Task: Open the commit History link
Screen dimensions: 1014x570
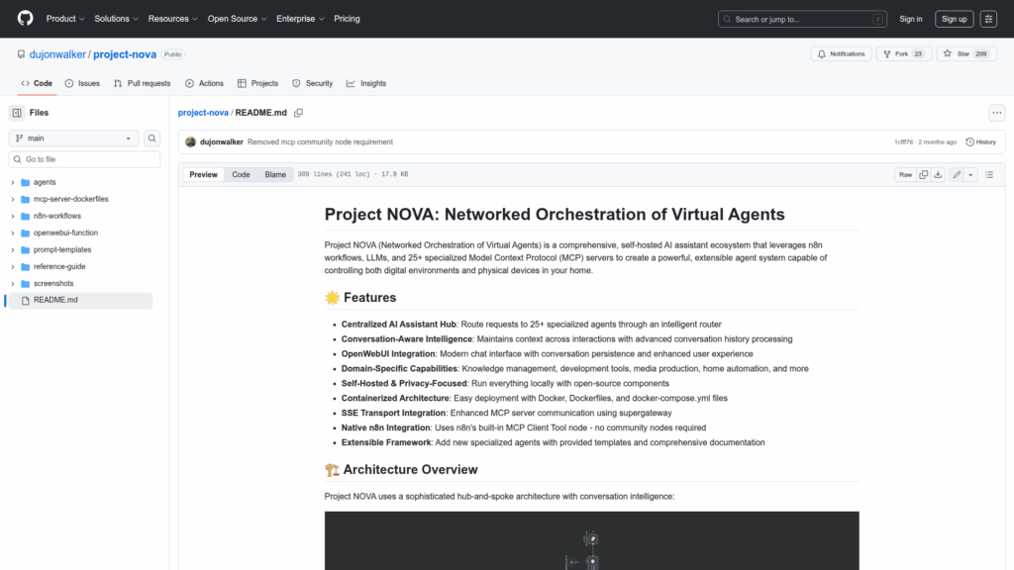Action: pyautogui.click(x=980, y=142)
